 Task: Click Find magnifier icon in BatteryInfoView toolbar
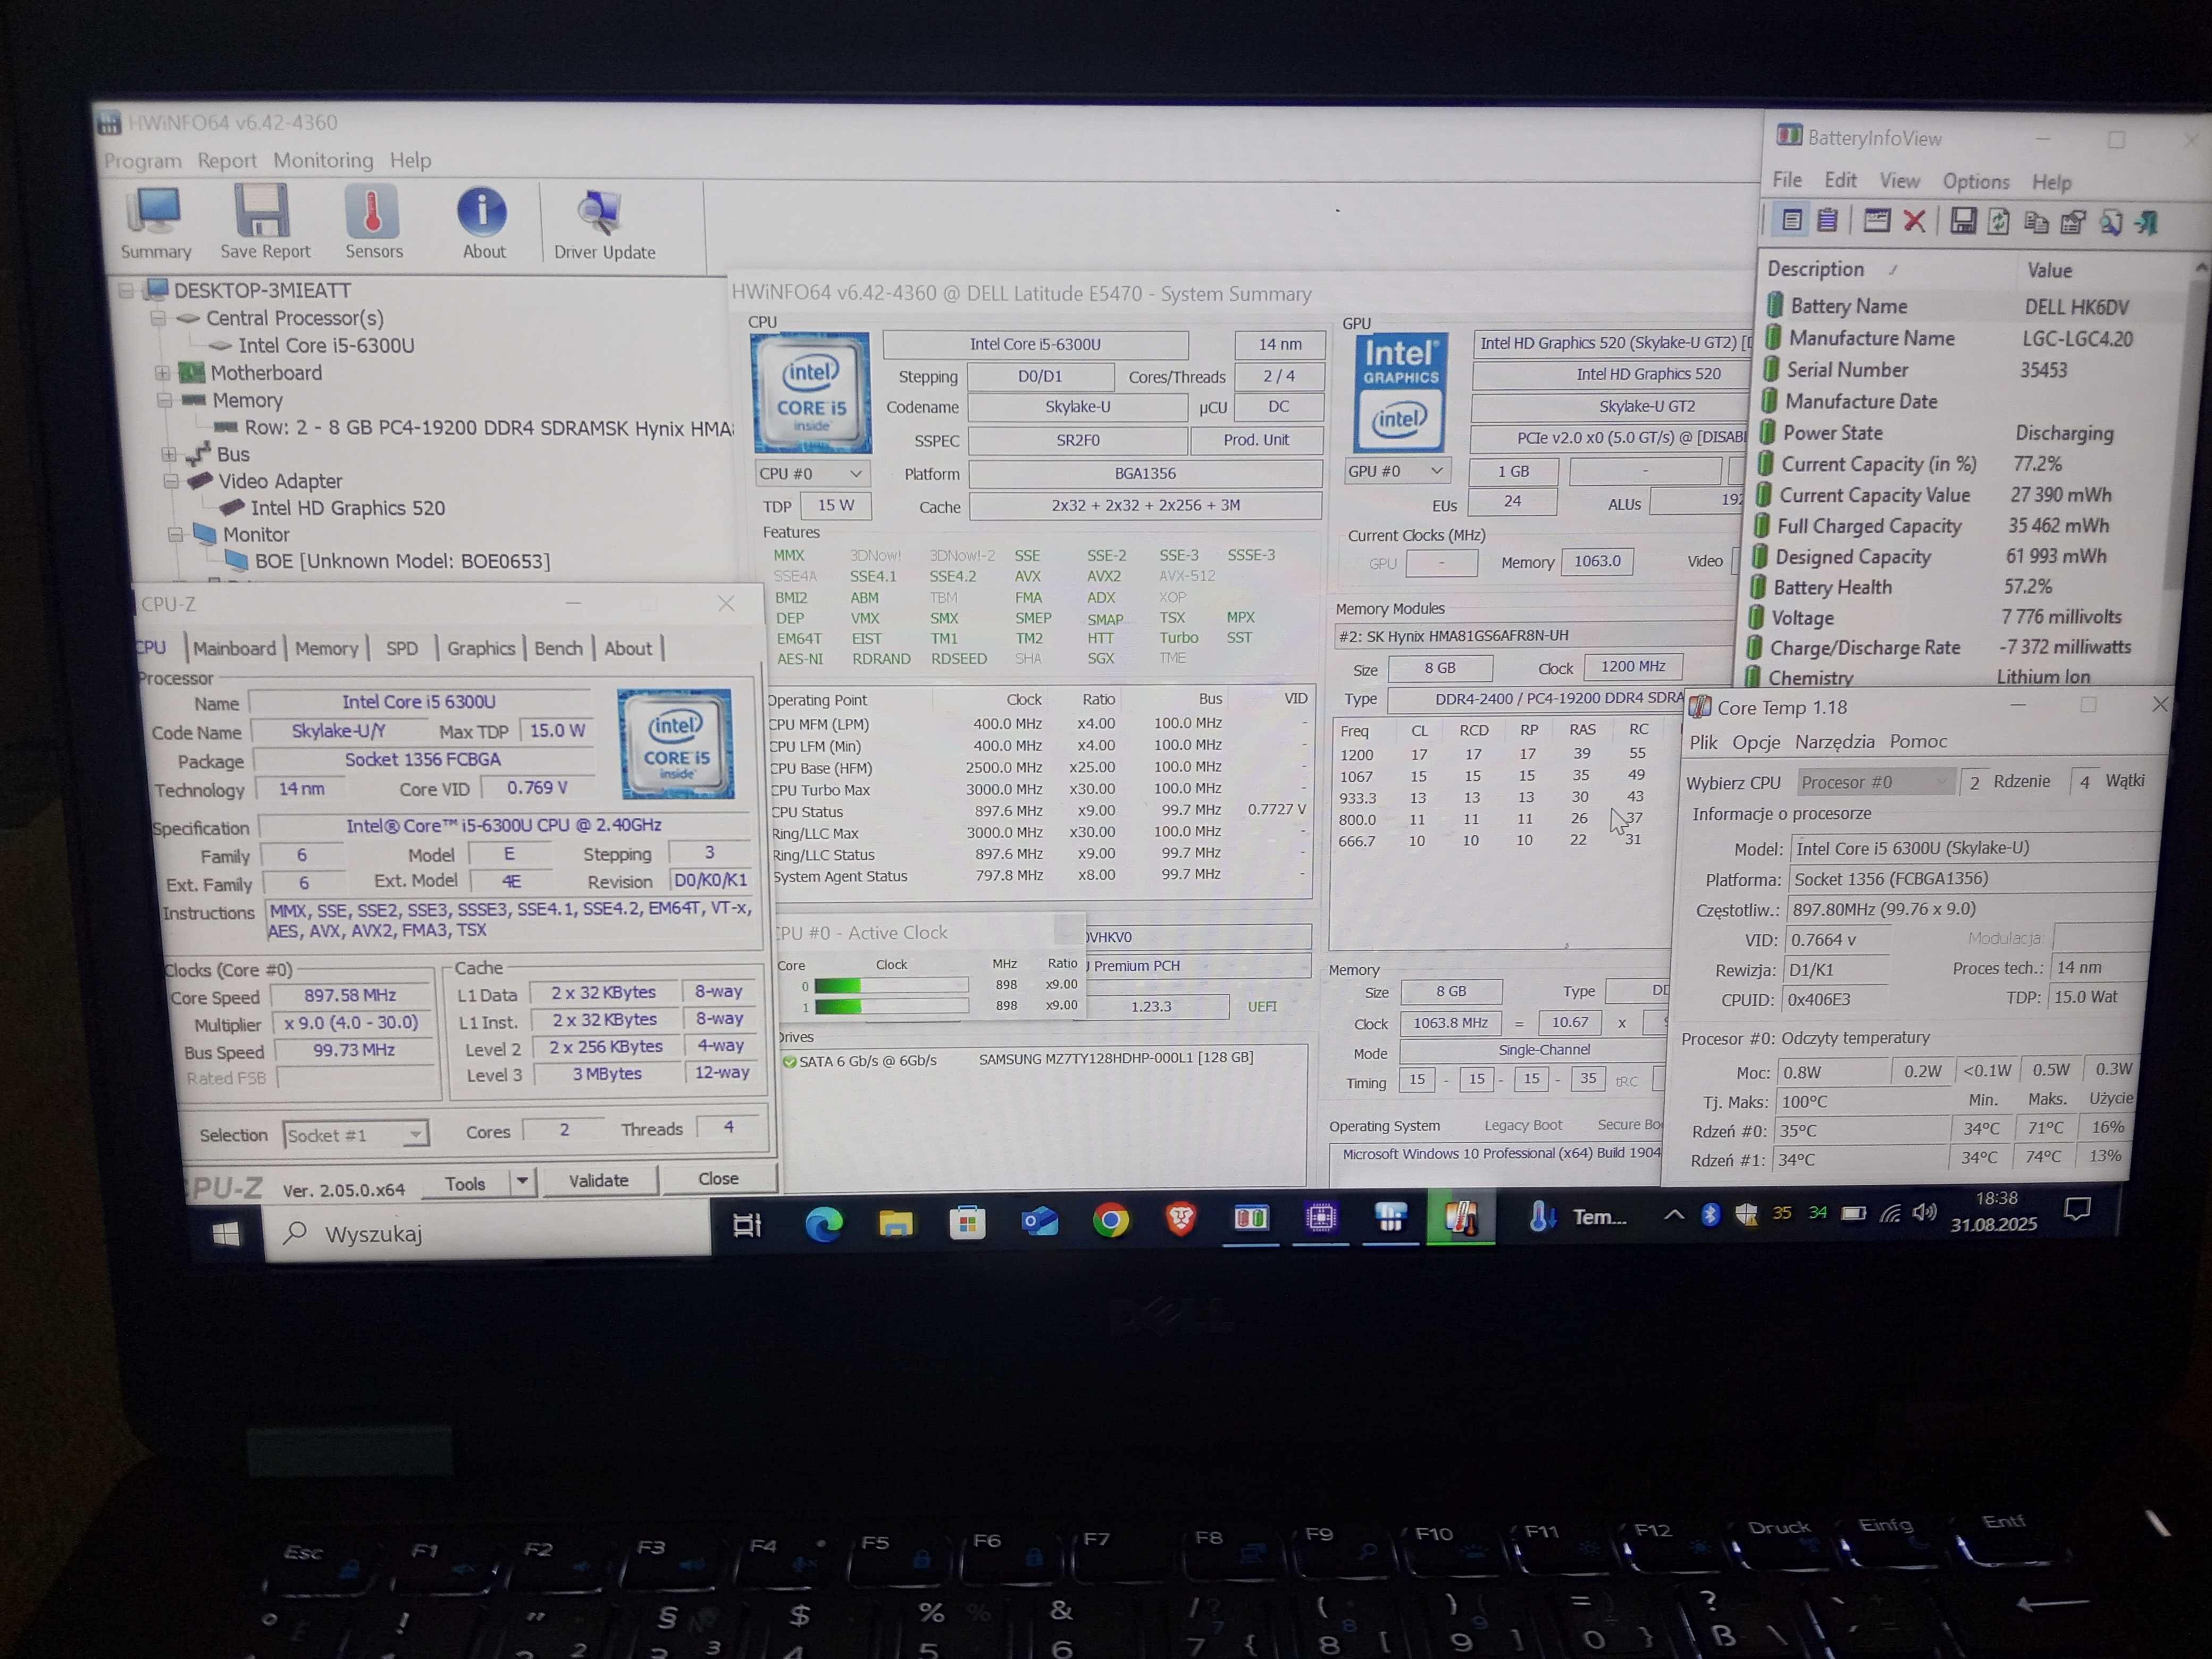(x=2110, y=222)
